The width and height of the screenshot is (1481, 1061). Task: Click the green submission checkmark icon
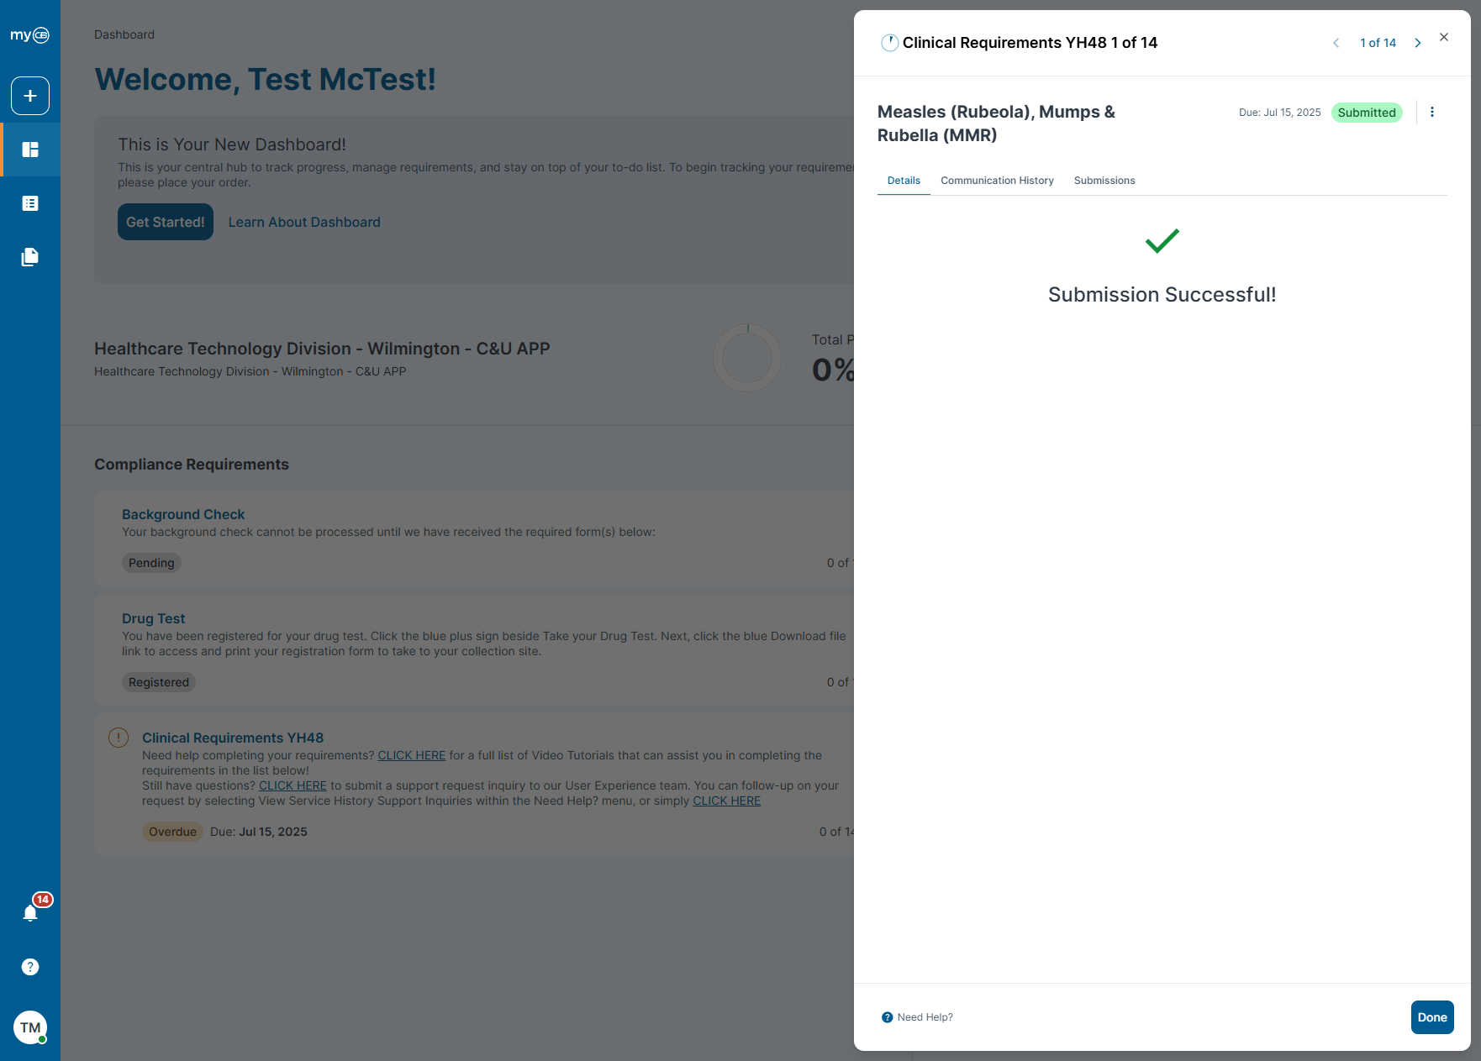pos(1162,241)
